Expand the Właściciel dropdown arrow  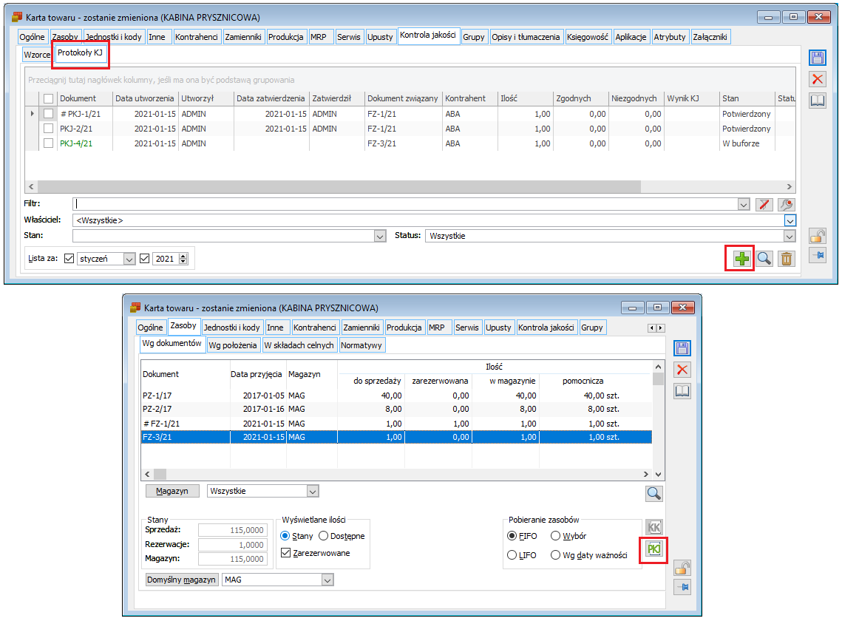click(790, 220)
